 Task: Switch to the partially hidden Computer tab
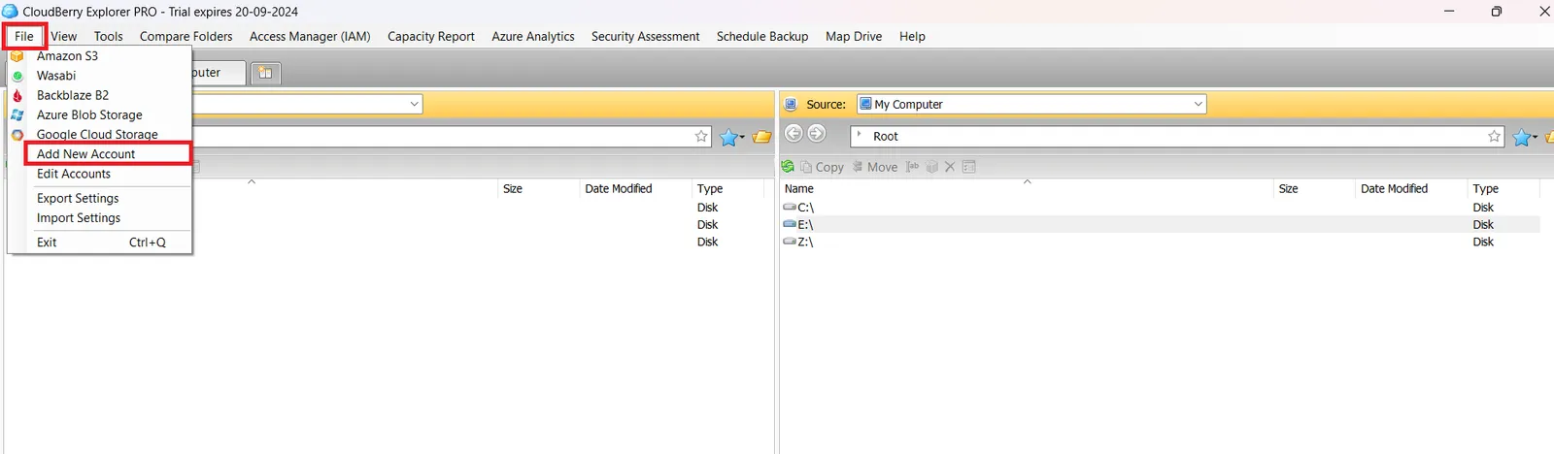point(219,73)
